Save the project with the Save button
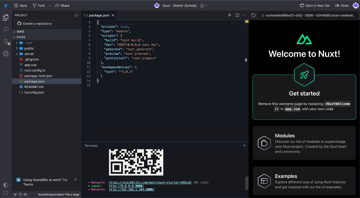Viewport: 360px width, 198px height. coord(21,5)
